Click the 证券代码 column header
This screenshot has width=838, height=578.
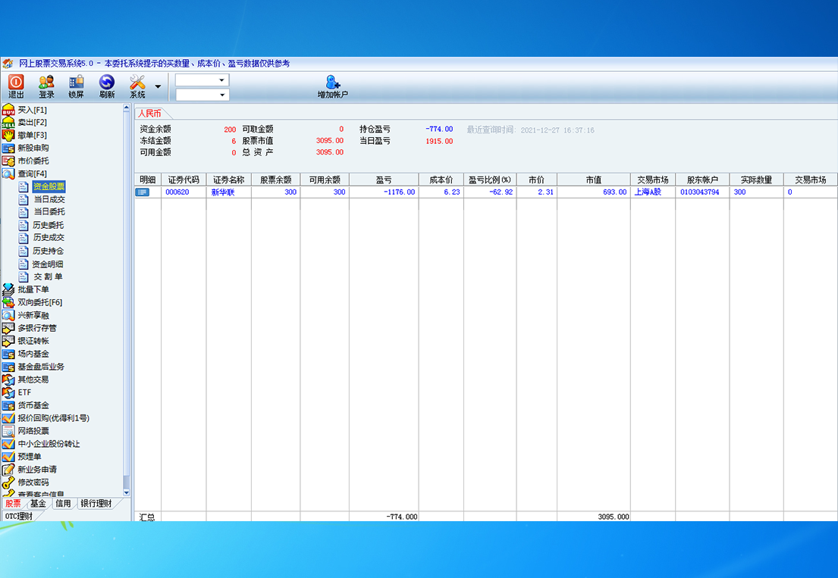pos(184,180)
